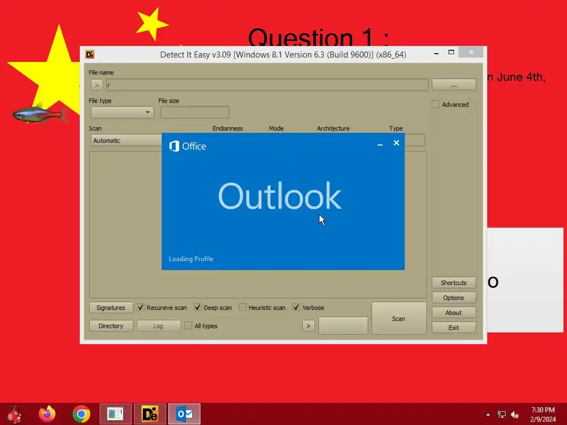Open the muted volume tray icon
567x425 pixels.
pyautogui.click(x=514, y=414)
